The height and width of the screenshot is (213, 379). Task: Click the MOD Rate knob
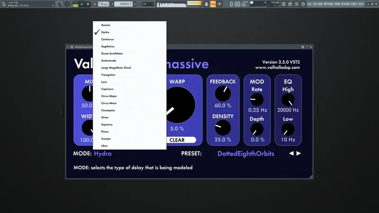[x=257, y=99]
